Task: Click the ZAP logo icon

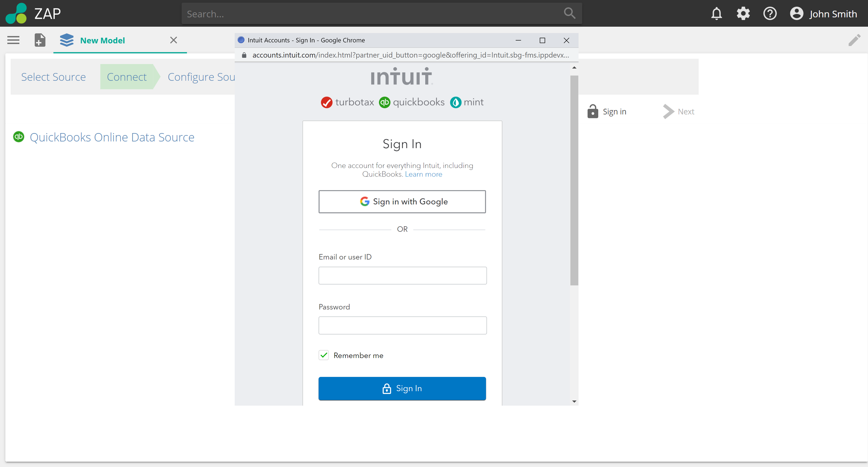Action: pos(16,13)
